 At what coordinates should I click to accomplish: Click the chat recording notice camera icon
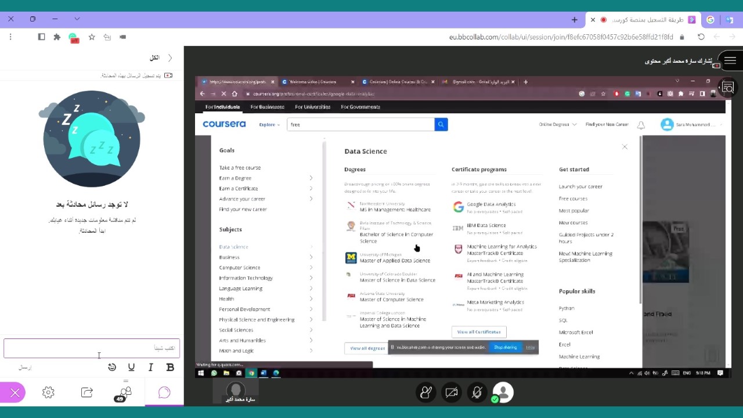point(168,75)
